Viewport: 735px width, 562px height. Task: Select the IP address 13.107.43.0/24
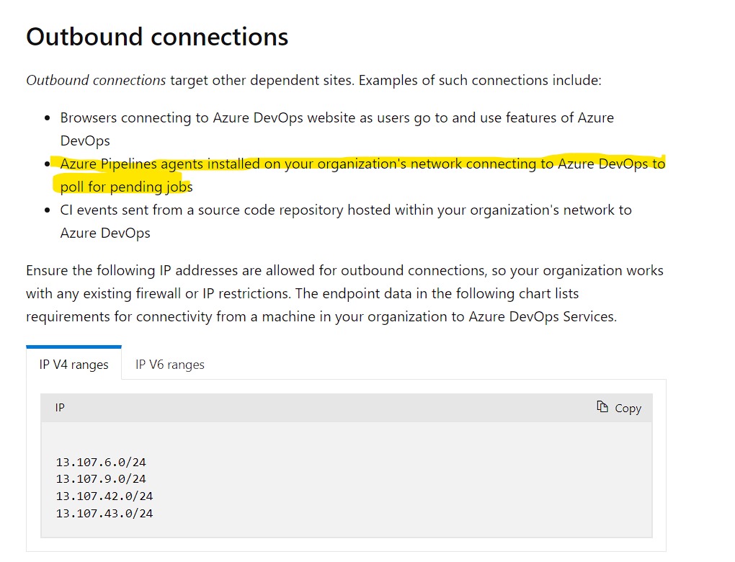pos(104,513)
